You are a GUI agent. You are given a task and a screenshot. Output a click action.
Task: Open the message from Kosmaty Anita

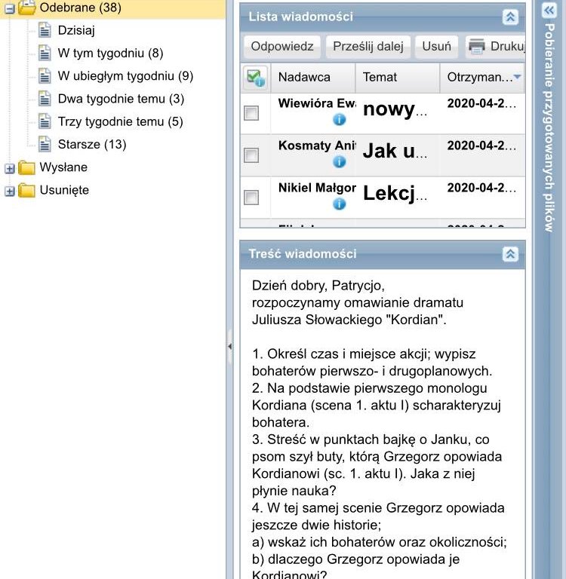pyautogui.click(x=317, y=146)
